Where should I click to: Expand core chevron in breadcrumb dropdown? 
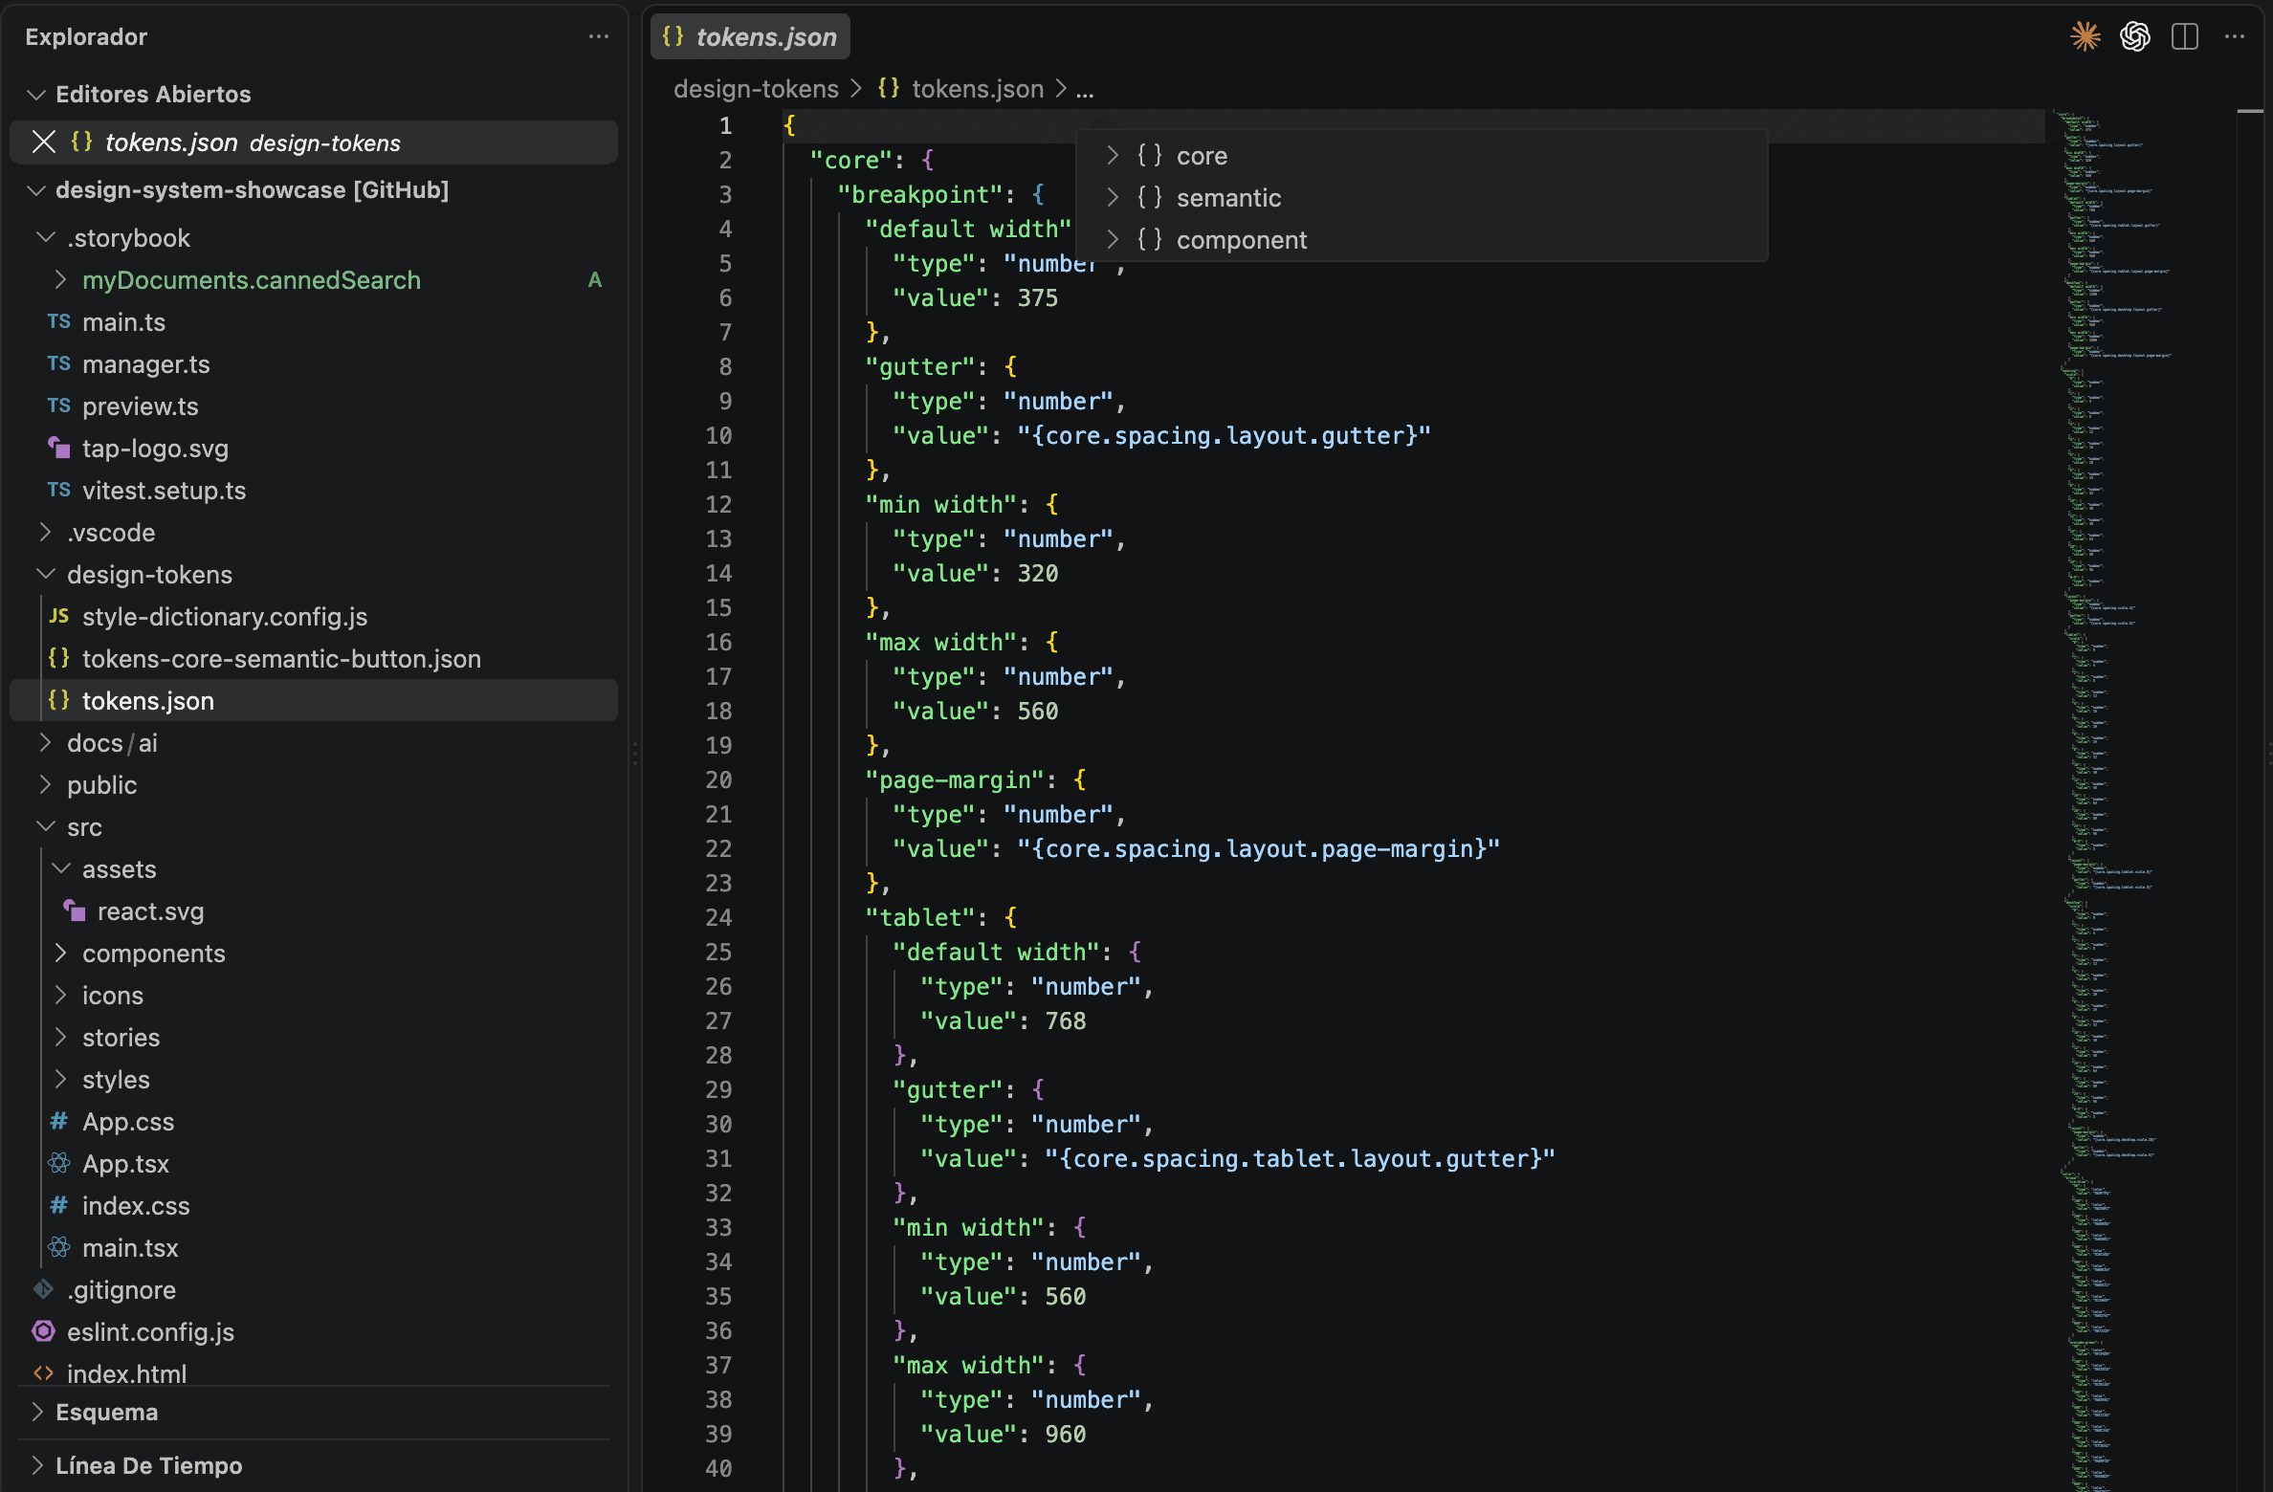[x=1113, y=155]
